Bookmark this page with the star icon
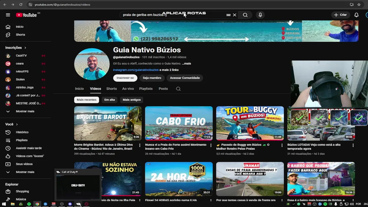This screenshot has height=207, width=368. coord(359,5)
